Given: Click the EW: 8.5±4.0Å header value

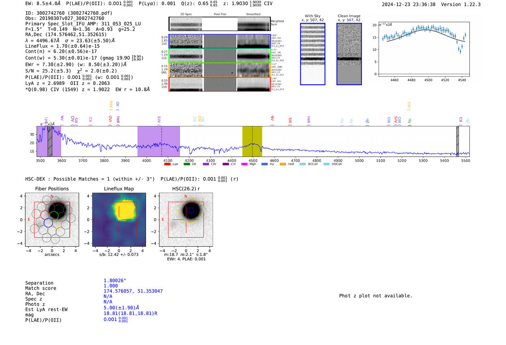Looking at the screenshot, I should [43, 4].
